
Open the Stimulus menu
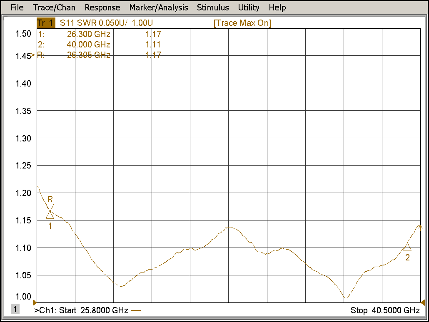pos(213,7)
